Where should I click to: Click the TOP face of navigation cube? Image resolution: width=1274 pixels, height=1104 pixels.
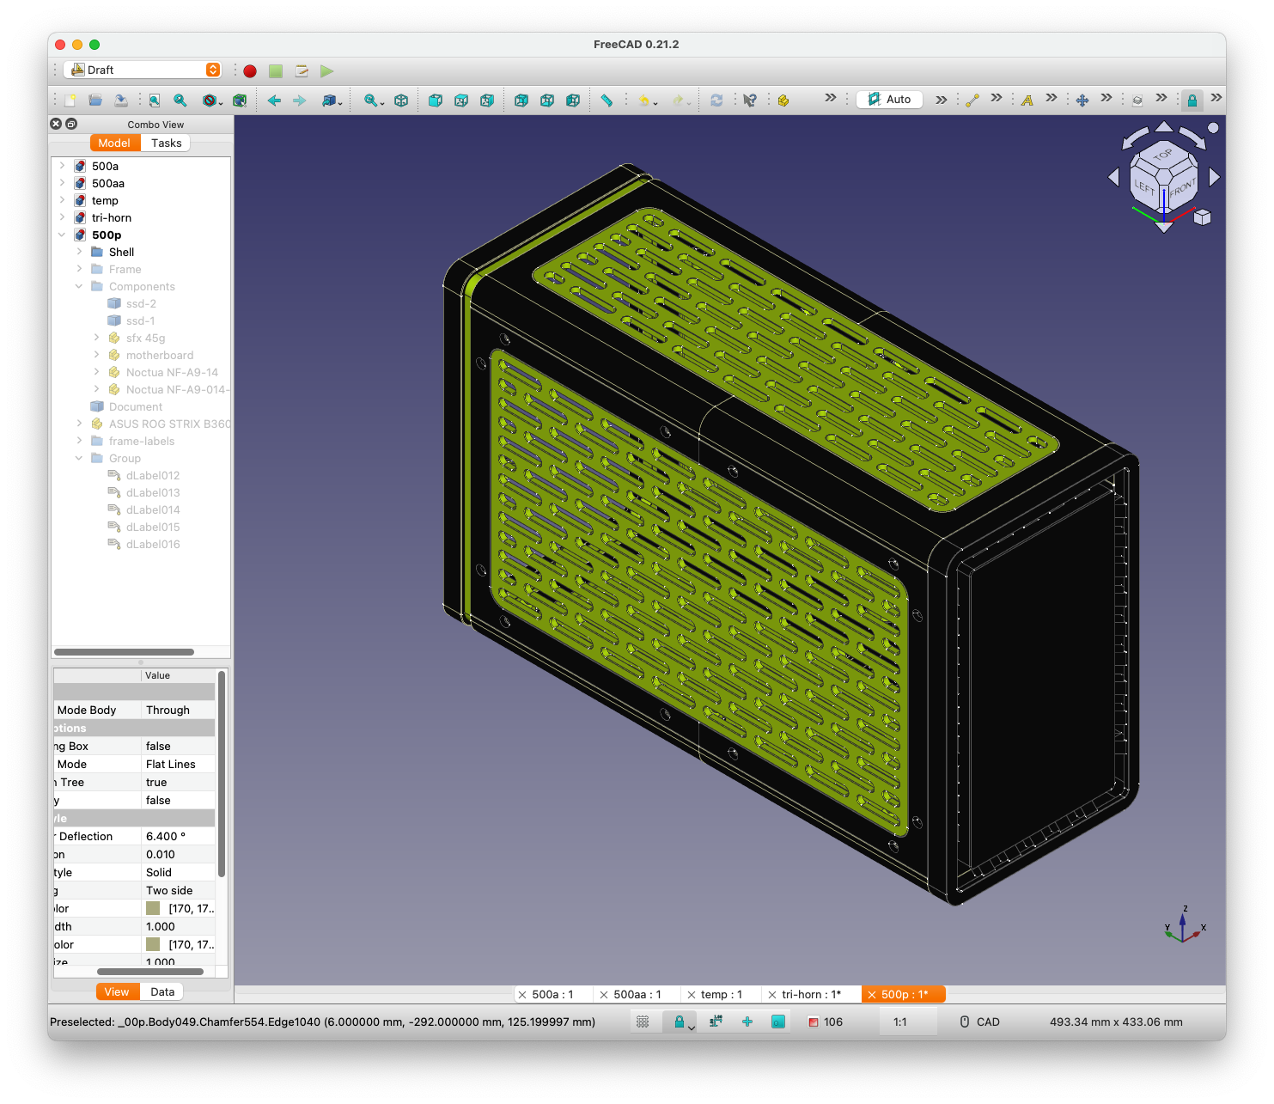point(1163,156)
